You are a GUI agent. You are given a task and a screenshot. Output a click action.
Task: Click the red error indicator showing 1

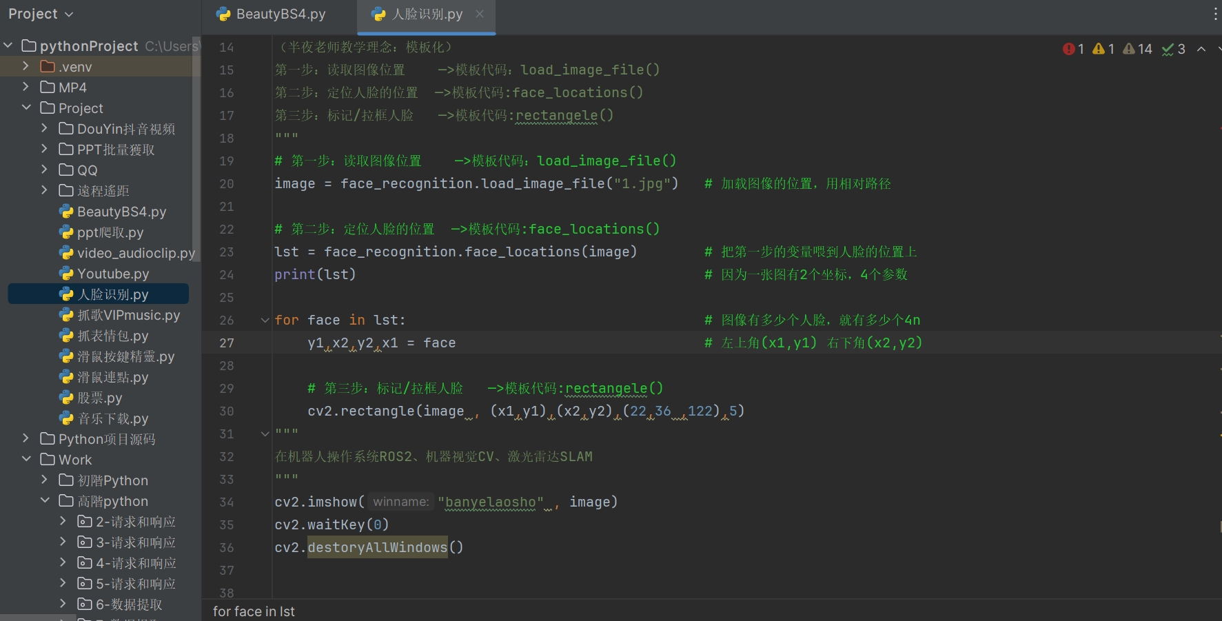coord(1074,49)
